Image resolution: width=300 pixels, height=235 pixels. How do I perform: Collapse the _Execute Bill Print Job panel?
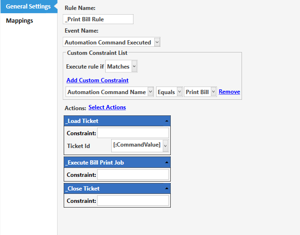pos(167,162)
